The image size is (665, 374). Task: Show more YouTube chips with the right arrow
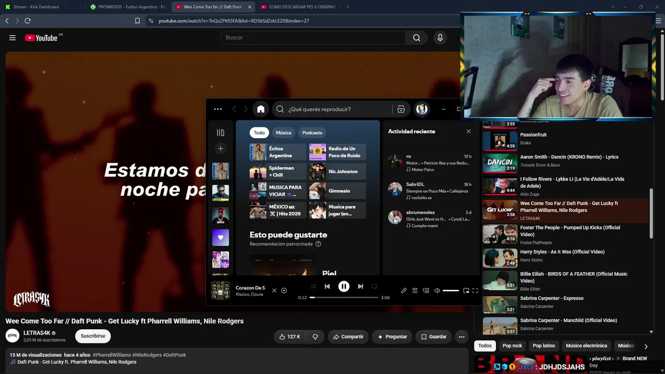tap(646, 346)
